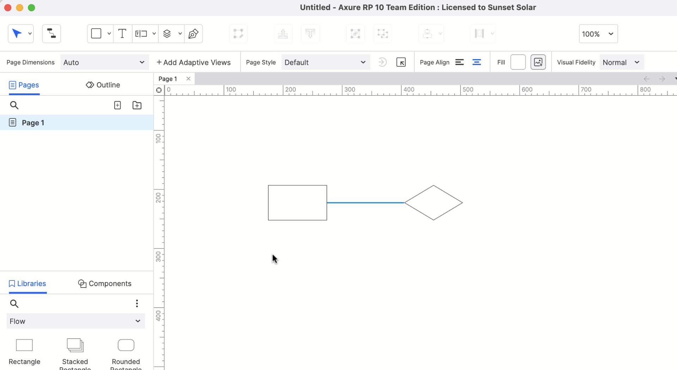
Task: Set Page Align to center
Action: coord(477,62)
